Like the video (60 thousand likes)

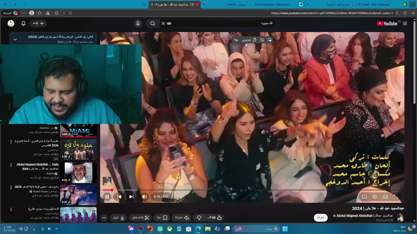tap(215, 217)
